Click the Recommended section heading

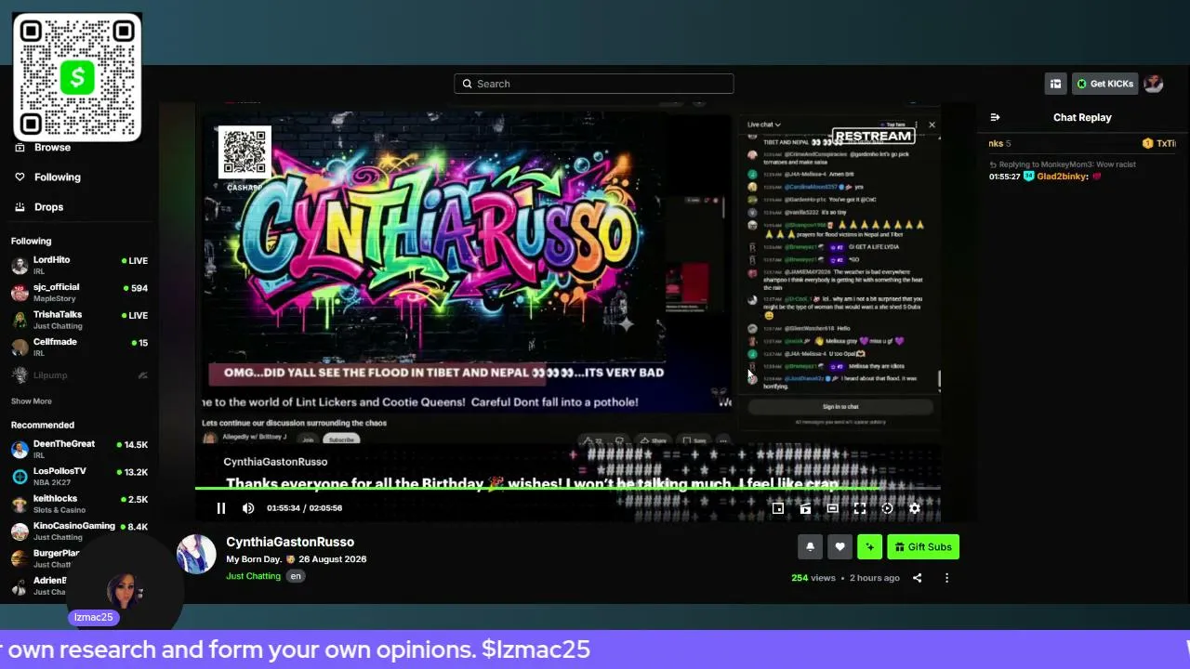click(43, 426)
